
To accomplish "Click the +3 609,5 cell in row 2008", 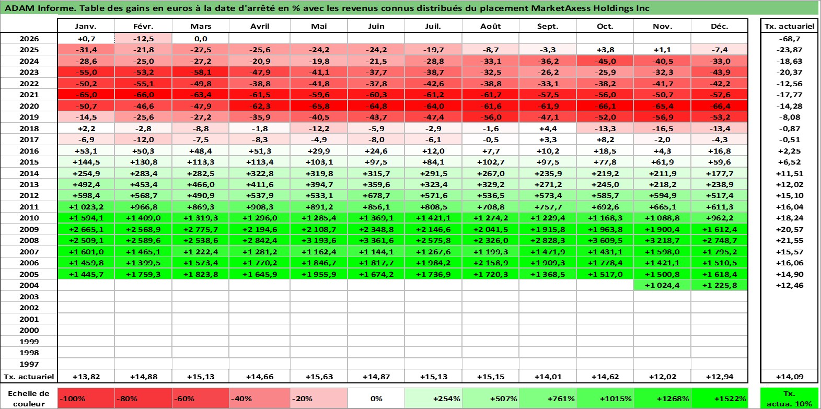I will pyautogui.click(x=605, y=240).
